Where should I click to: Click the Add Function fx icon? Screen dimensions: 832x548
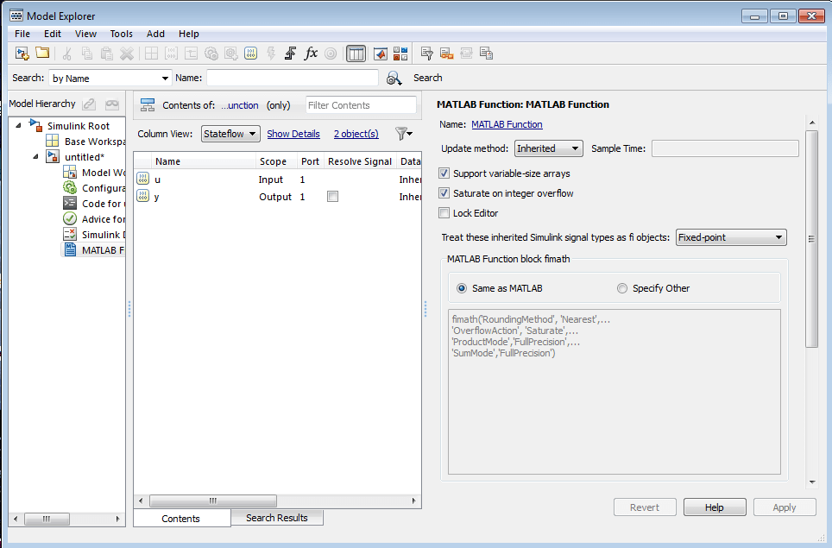point(311,54)
